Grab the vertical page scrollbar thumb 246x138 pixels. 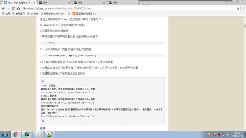click(x=245, y=26)
